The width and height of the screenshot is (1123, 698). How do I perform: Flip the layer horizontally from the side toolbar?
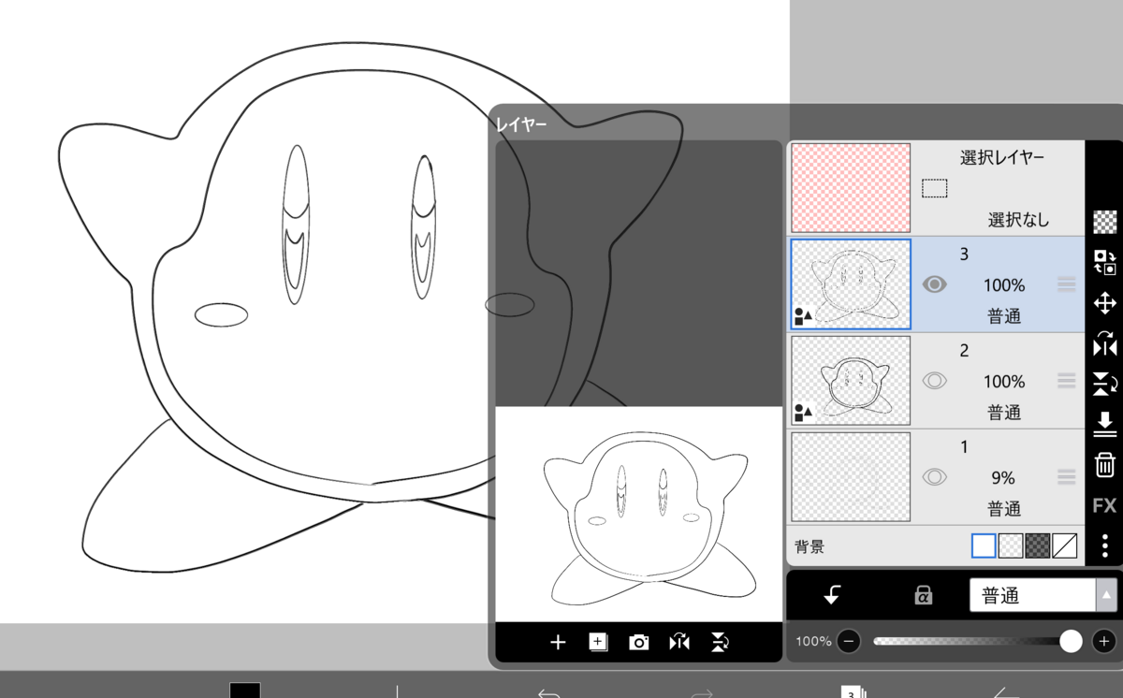1105,343
